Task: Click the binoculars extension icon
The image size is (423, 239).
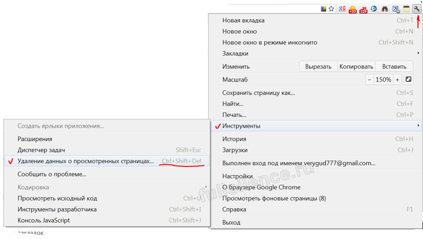Action: pyautogui.click(x=385, y=9)
